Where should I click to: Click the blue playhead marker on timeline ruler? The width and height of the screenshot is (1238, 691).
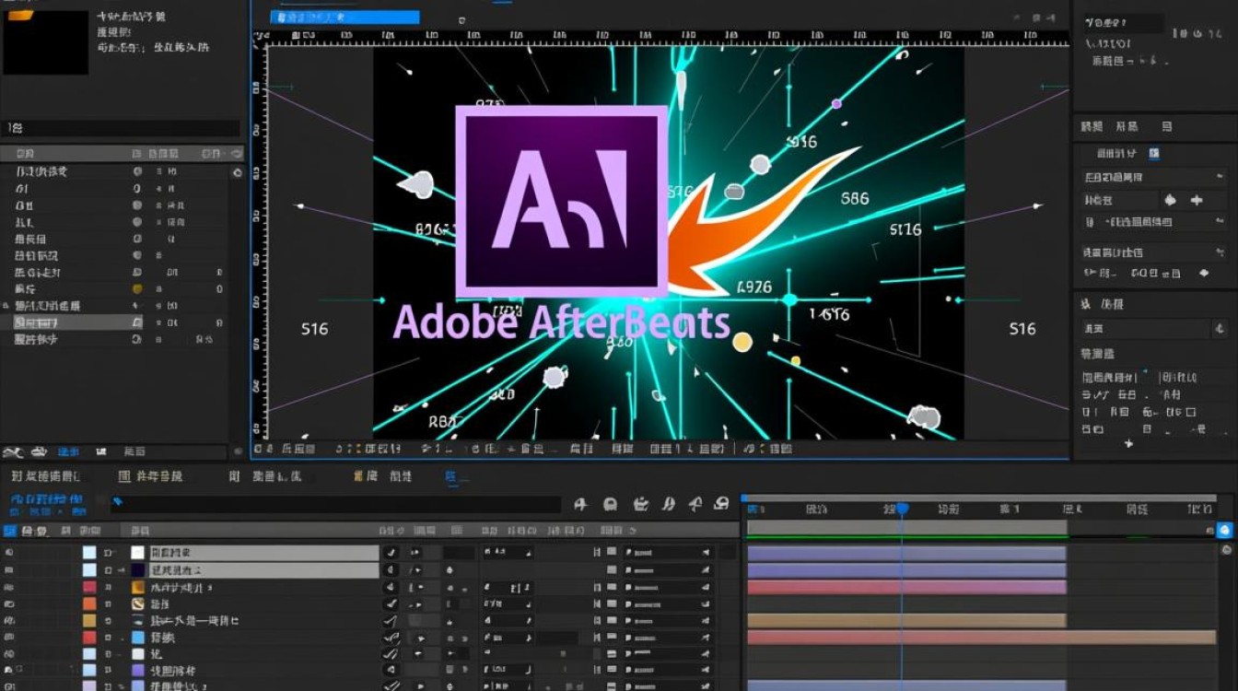click(x=903, y=509)
